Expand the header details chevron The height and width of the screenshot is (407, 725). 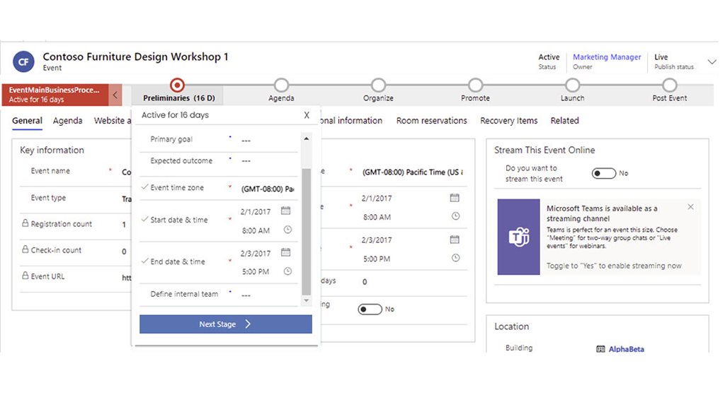(x=712, y=62)
